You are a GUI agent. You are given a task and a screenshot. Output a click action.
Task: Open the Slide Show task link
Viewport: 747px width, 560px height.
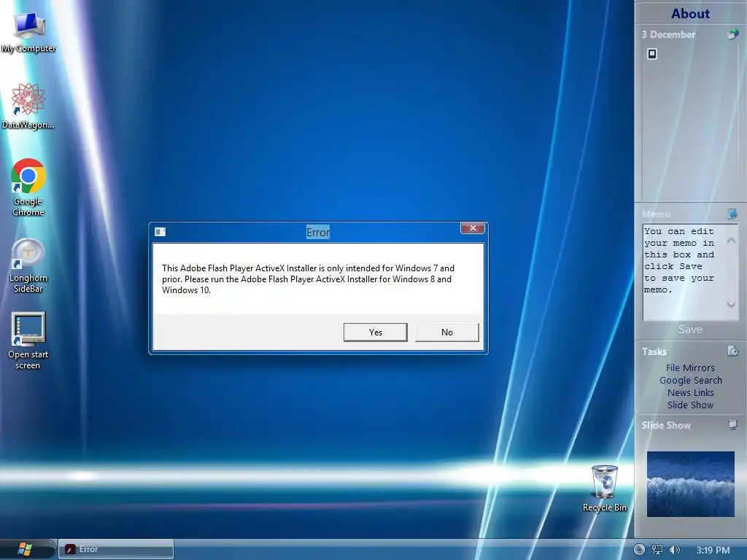tap(690, 405)
